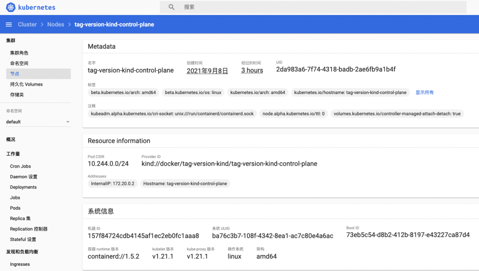The height and width of the screenshot is (271, 479).
Task: Toggle the hamburger menu icon
Action: 9,24
